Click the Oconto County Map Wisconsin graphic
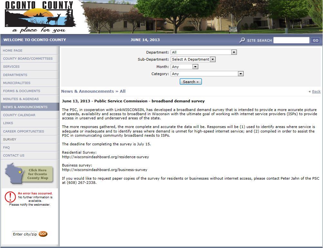Image resolution: width=323 pixels, height=248 pixels. (x=29, y=174)
